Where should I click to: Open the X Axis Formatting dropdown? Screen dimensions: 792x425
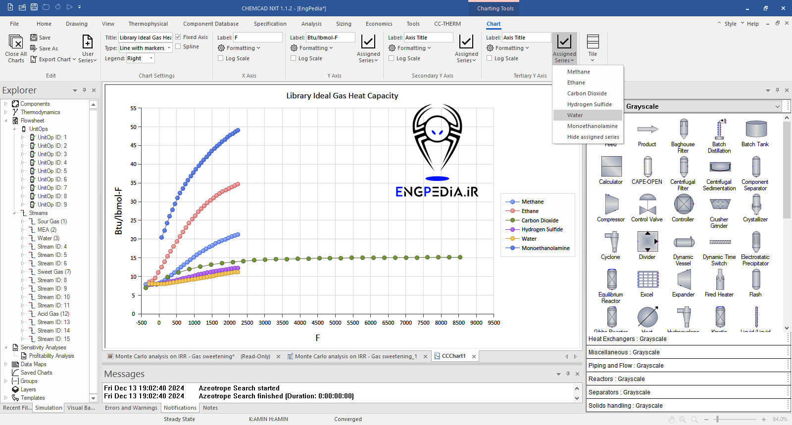[x=239, y=48]
